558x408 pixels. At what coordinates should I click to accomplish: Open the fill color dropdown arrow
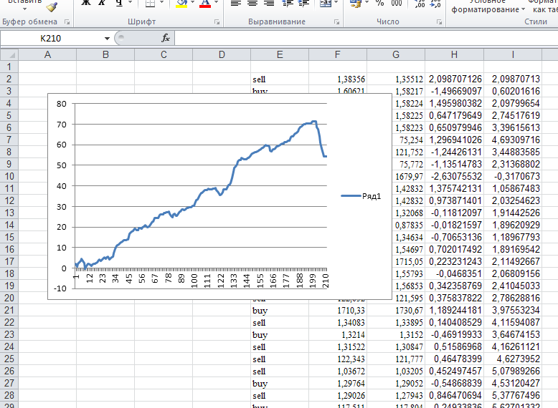click(192, 3)
